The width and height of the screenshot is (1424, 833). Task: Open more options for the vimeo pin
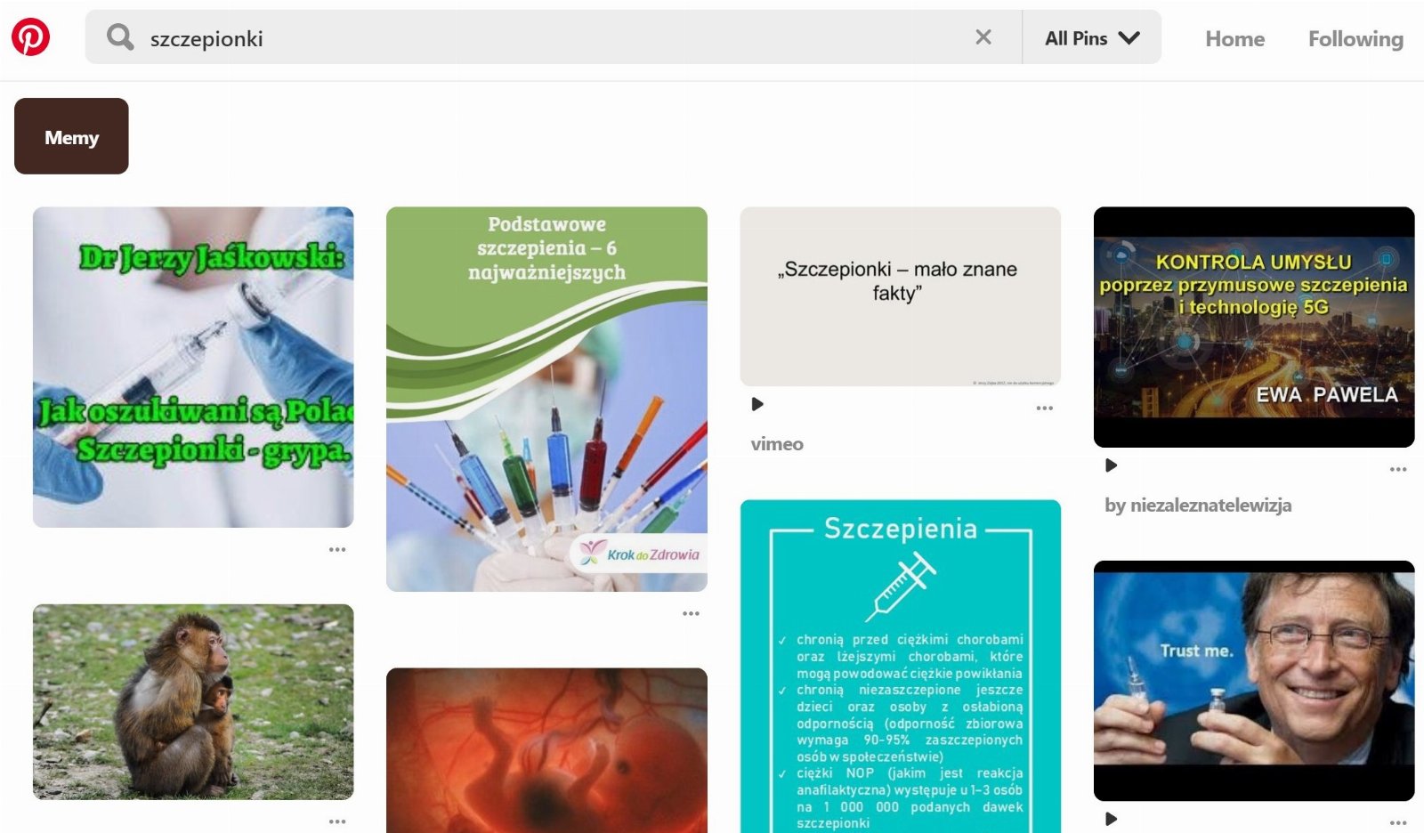(x=1045, y=408)
